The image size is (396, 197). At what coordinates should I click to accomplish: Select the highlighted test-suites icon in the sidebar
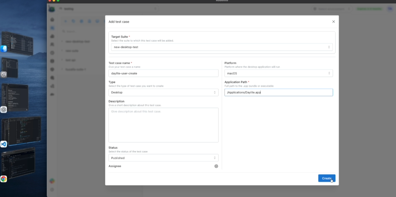(x=52, y=28)
